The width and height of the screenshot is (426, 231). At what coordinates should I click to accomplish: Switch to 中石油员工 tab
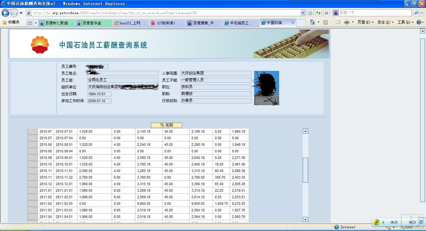(241, 23)
